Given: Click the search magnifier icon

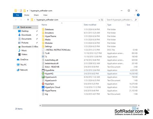Looking at the screenshot, I should pos(136,20).
